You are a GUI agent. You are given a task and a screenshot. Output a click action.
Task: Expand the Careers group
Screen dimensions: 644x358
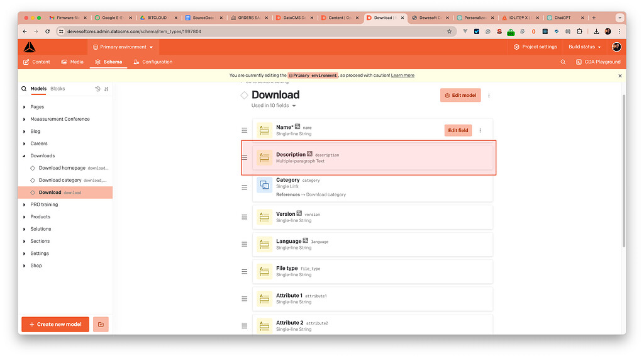(x=25, y=143)
